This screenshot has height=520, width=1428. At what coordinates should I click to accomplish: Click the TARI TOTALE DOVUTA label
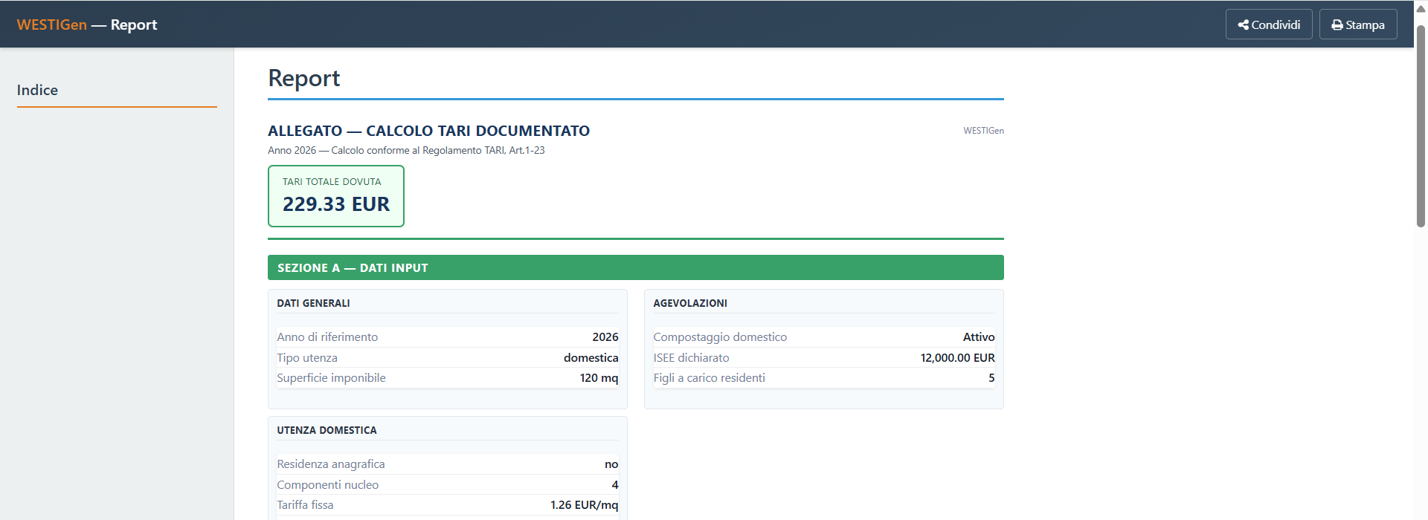[332, 181]
